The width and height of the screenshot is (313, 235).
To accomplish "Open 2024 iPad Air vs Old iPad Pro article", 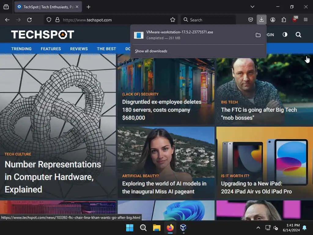I will (x=256, y=188).
